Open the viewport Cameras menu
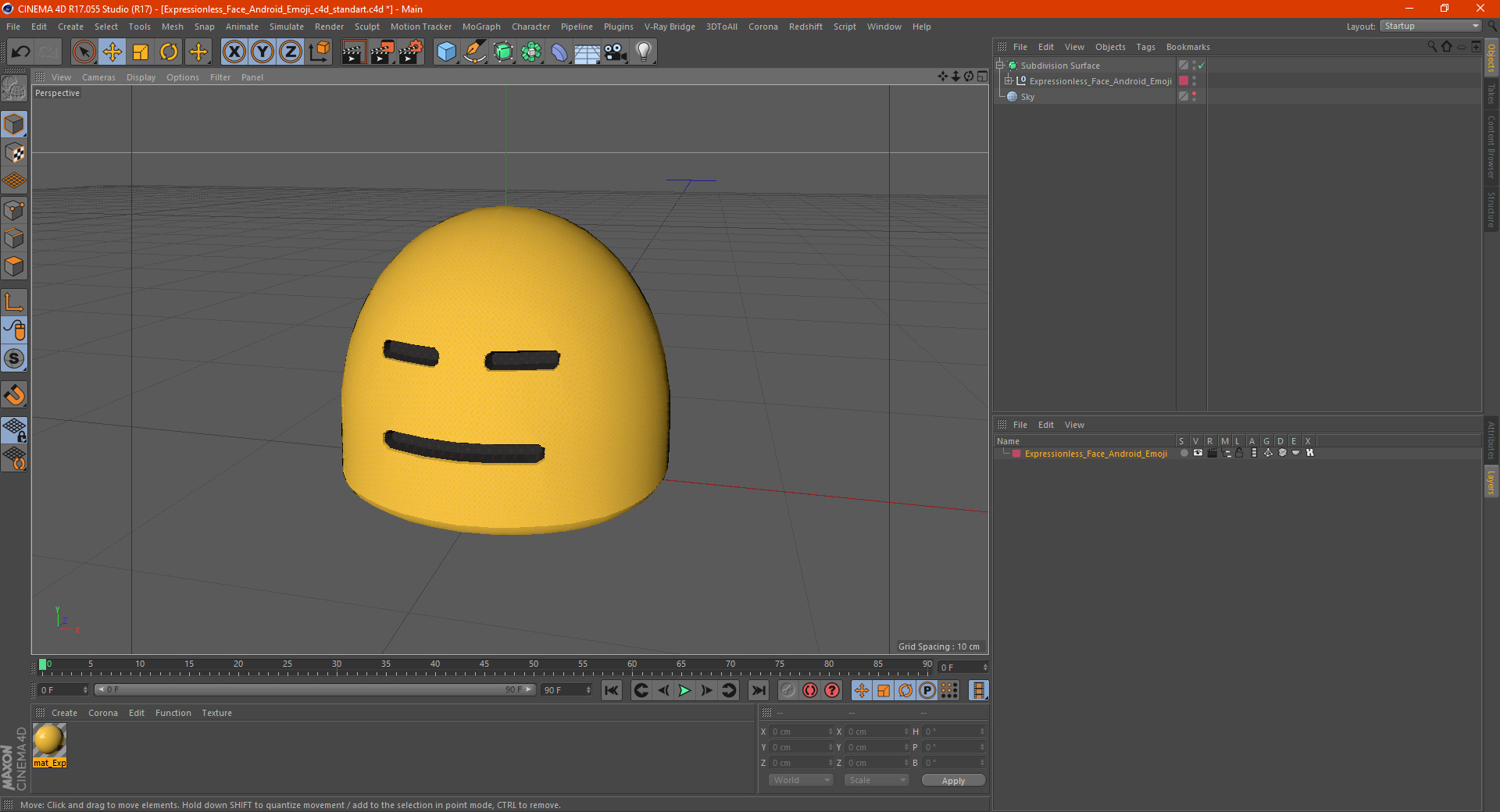The width and height of the screenshot is (1500, 812). [98, 77]
